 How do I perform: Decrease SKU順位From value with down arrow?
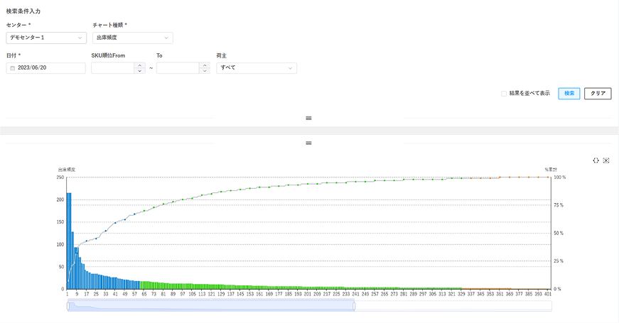click(x=140, y=71)
